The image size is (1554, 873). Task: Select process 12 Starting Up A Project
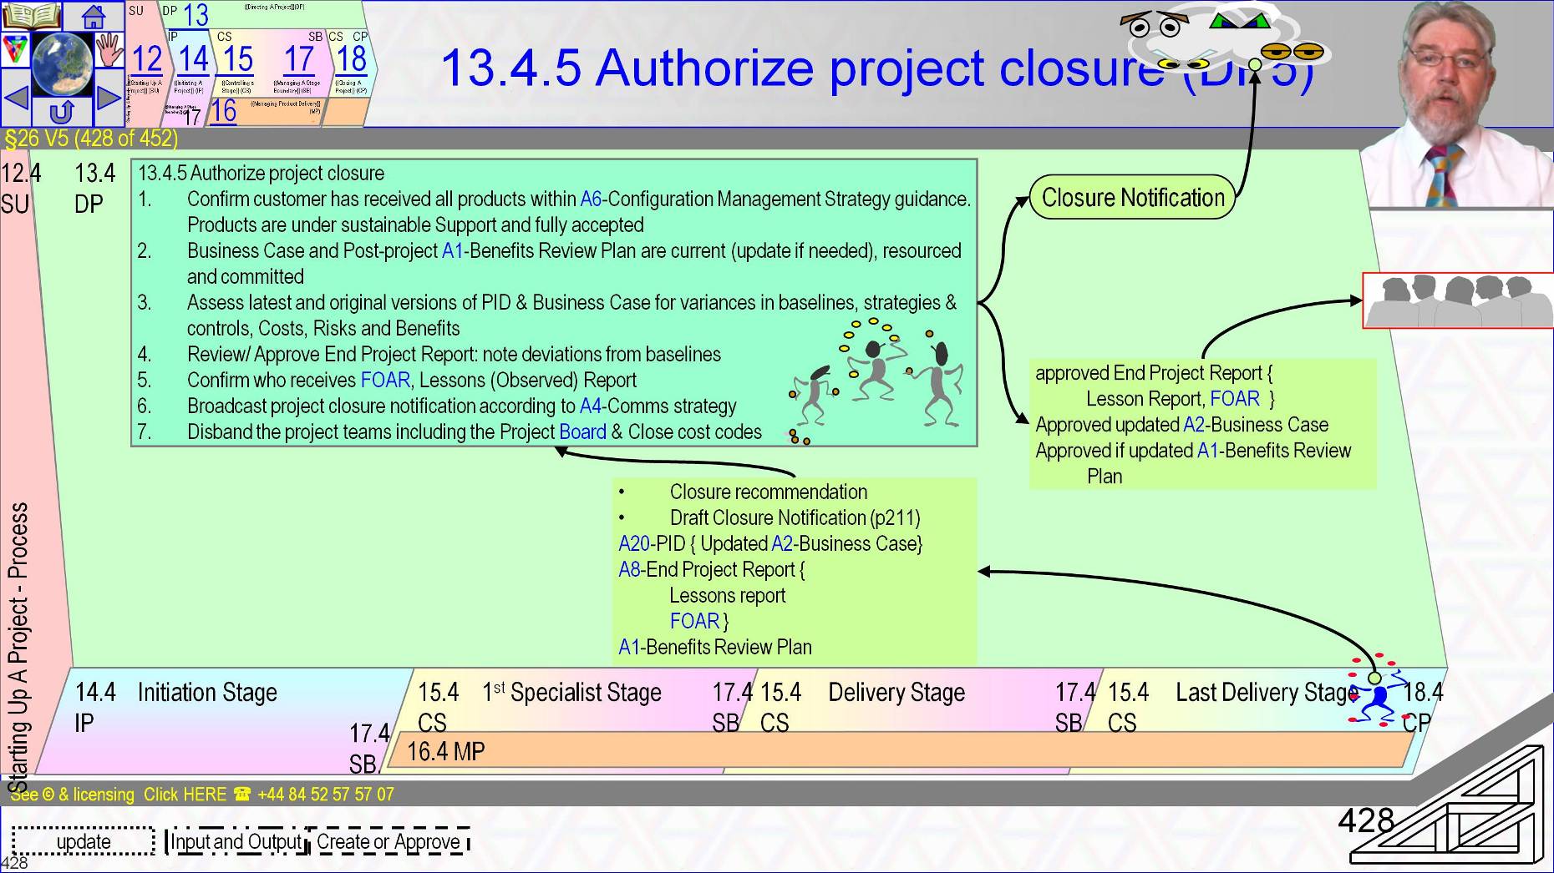[x=147, y=58]
